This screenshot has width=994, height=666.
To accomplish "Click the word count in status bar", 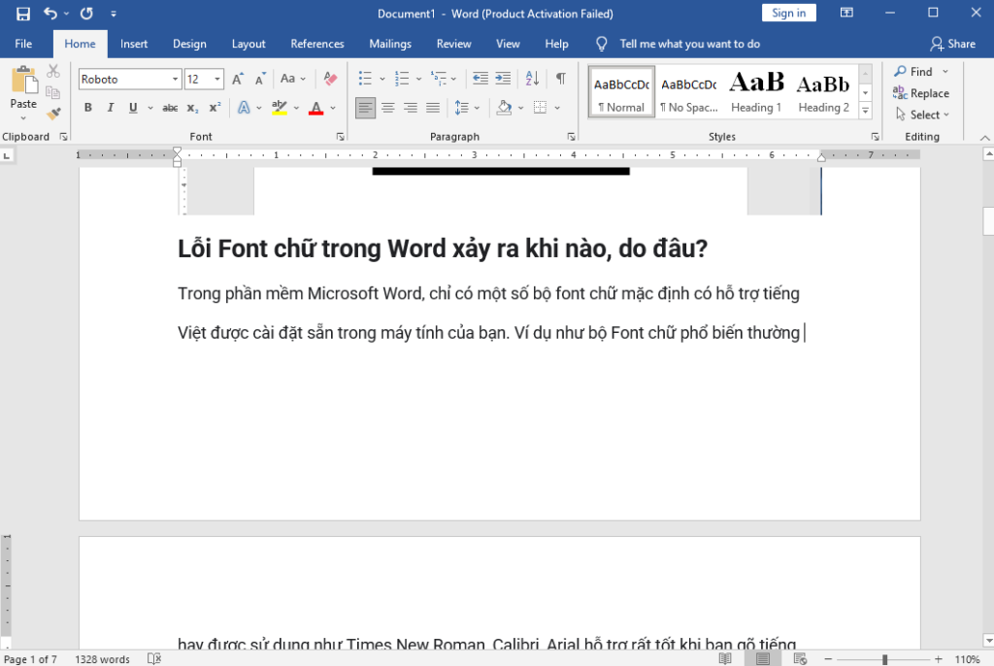I will (x=102, y=659).
